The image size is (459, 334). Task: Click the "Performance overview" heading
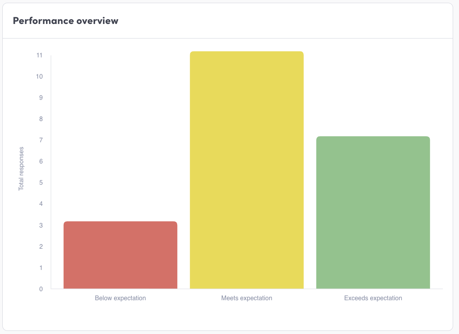click(66, 21)
